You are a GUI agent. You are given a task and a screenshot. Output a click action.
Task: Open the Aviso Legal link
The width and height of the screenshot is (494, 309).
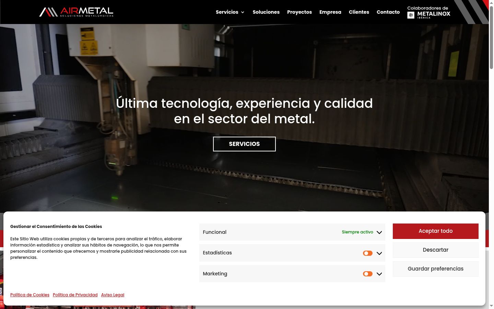pyautogui.click(x=113, y=295)
